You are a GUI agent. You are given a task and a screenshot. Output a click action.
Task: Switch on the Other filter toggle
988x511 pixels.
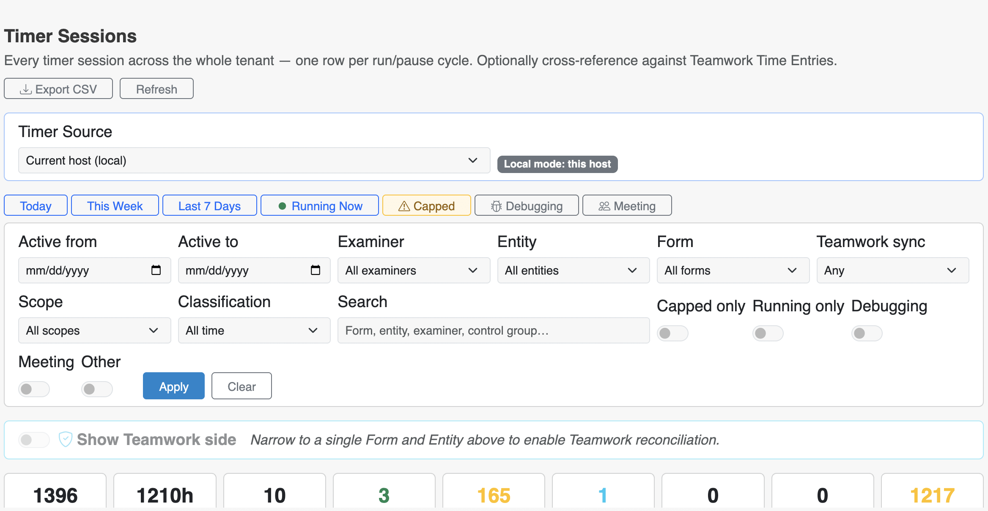click(x=97, y=389)
